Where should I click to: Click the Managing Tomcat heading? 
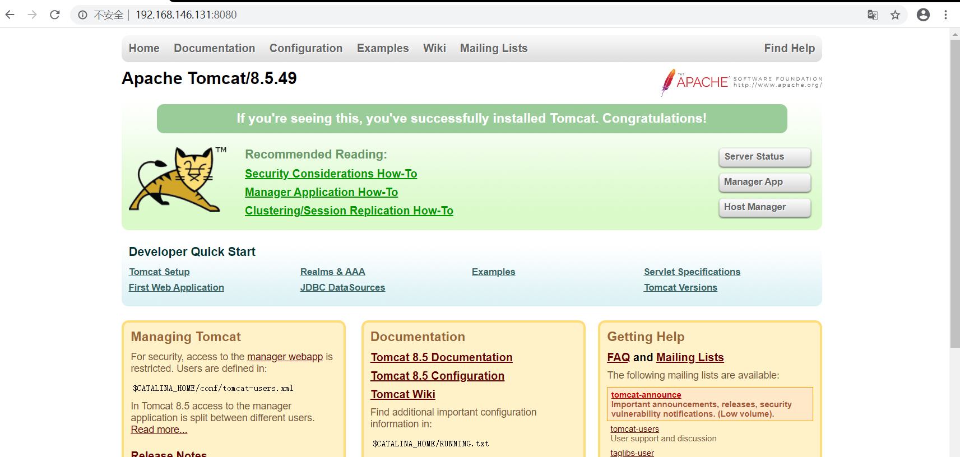coord(185,337)
